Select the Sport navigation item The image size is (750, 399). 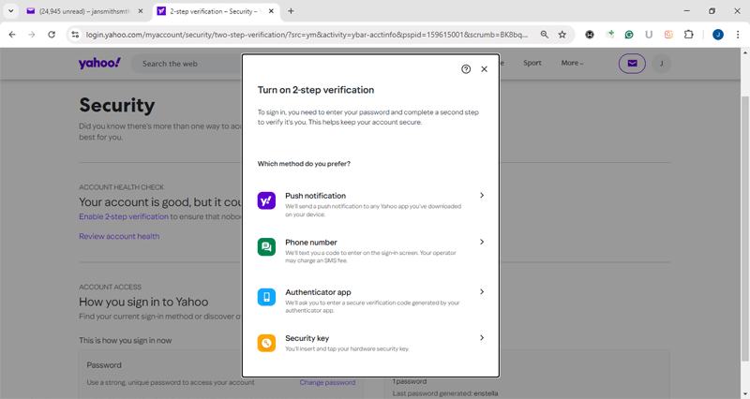pyautogui.click(x=532, y=64)
